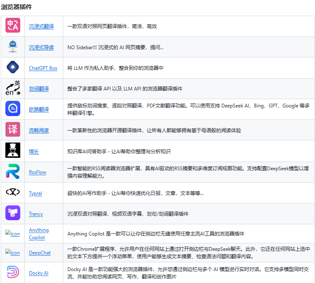Viewport: 315px width, 283px height.
Task: Open the 欧路翻译 link
Action: pos(39,109)
